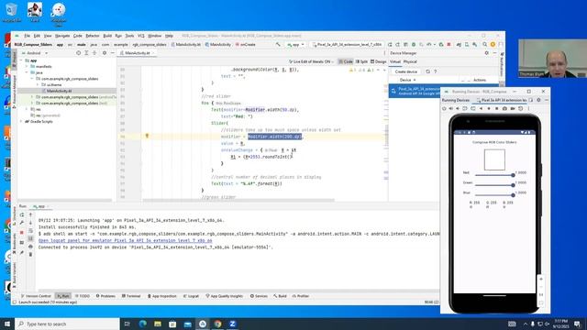
Task: Click emulator power button icon
Action: (444, 108)
